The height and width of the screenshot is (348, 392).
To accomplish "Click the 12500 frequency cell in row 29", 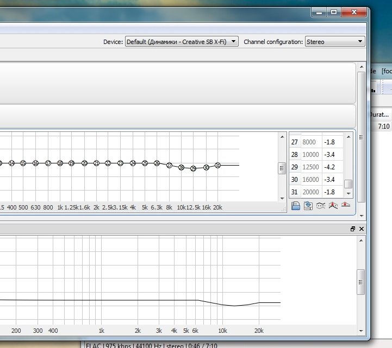I will [x=311, y=167].
